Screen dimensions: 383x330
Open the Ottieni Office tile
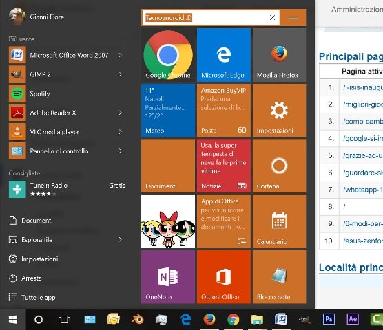[x=224, y=277]
